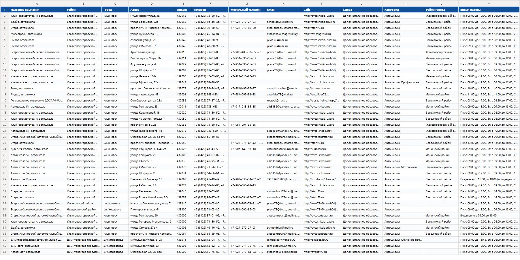The width and height of the screenshot is (520, 260).
Task: Click address 'улица Врача Михайлова, 30а'
Action: point(152,197)
